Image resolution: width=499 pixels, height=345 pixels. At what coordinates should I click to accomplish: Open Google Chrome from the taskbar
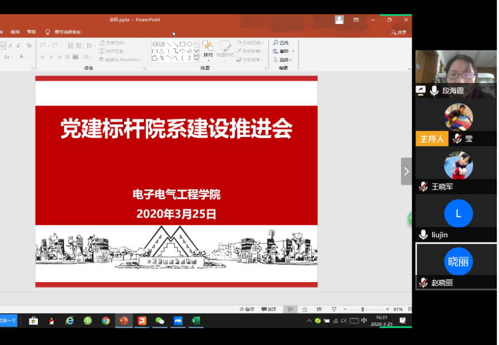point(106,321)
